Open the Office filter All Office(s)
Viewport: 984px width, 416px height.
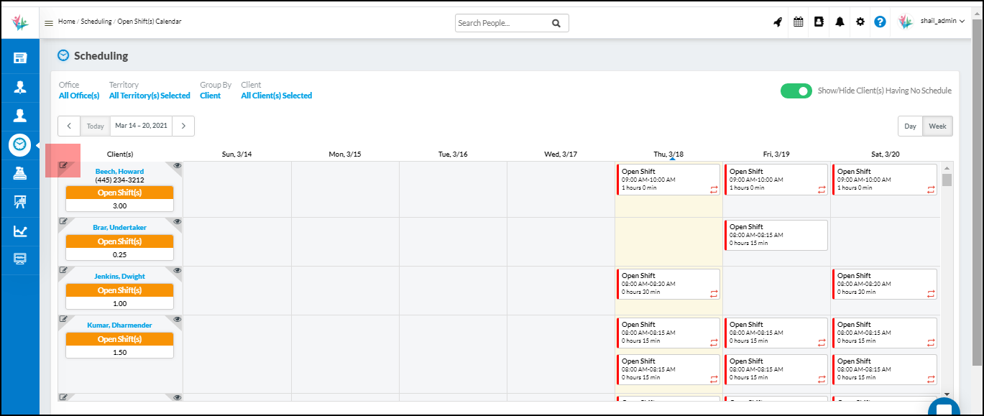78,96
